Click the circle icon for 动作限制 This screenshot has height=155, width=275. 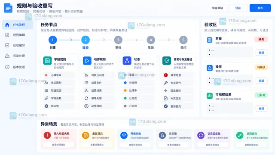tap(86, 106)
